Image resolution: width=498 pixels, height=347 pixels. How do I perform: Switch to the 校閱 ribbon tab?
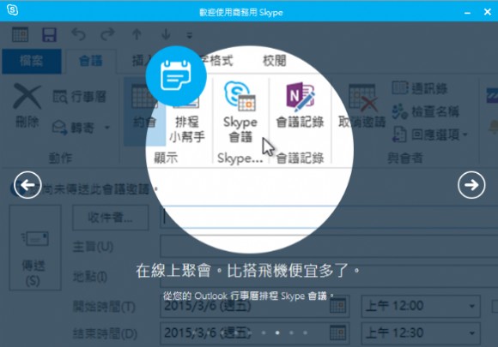[x=275, y=60]
